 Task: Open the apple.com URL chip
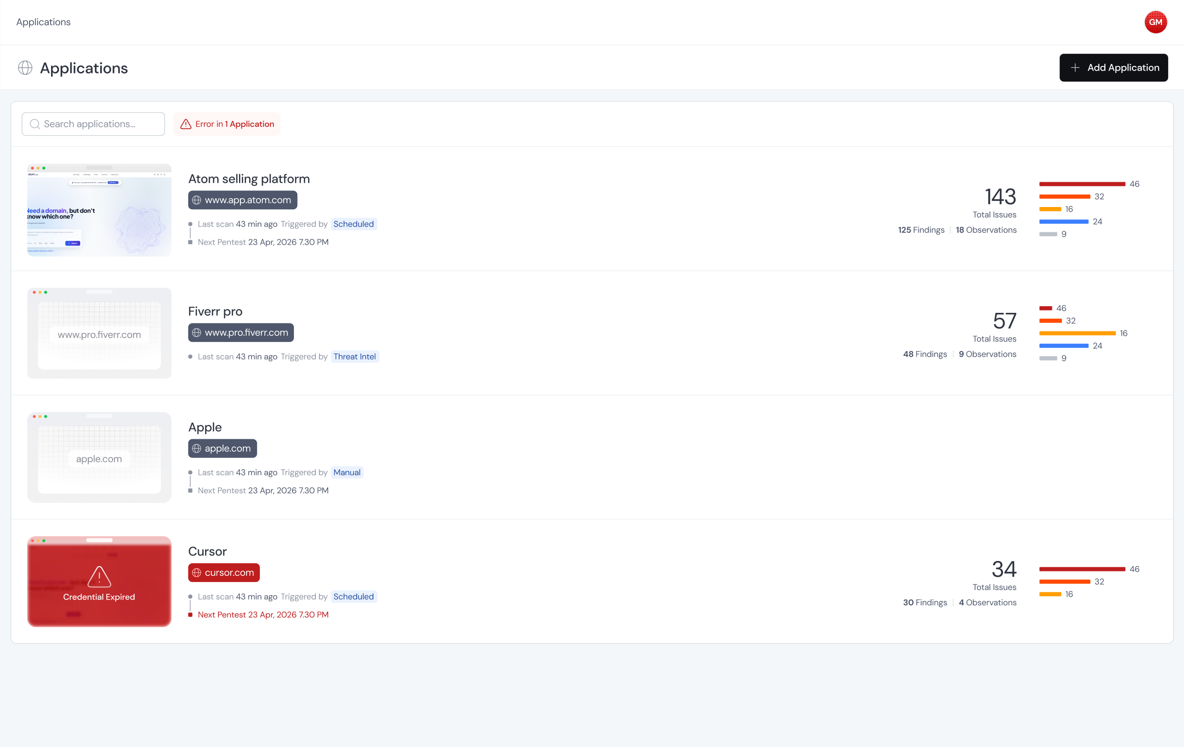223,448
